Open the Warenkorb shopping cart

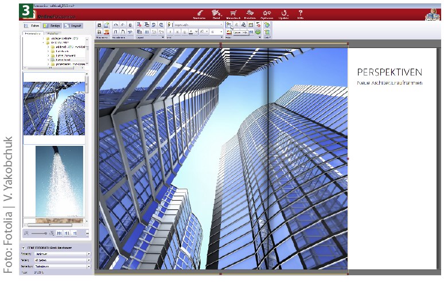click(x=233, y=14)
